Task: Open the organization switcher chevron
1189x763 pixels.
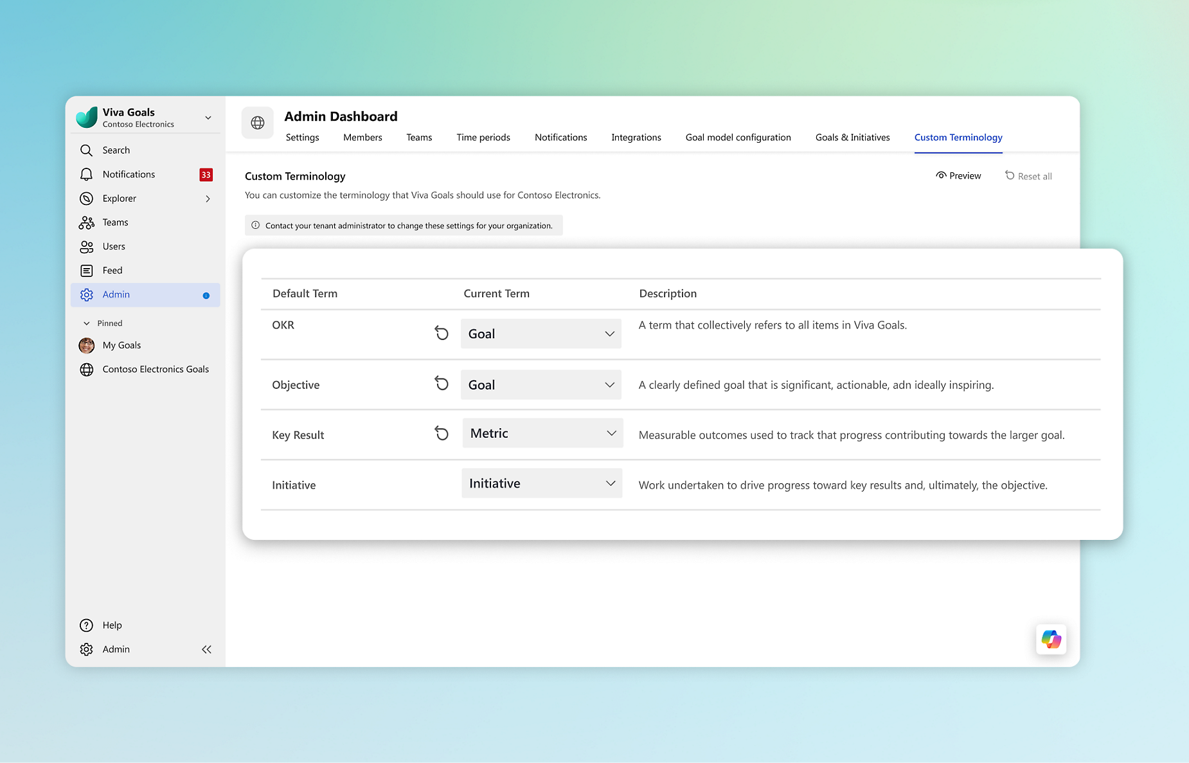Action: point(208,118)
